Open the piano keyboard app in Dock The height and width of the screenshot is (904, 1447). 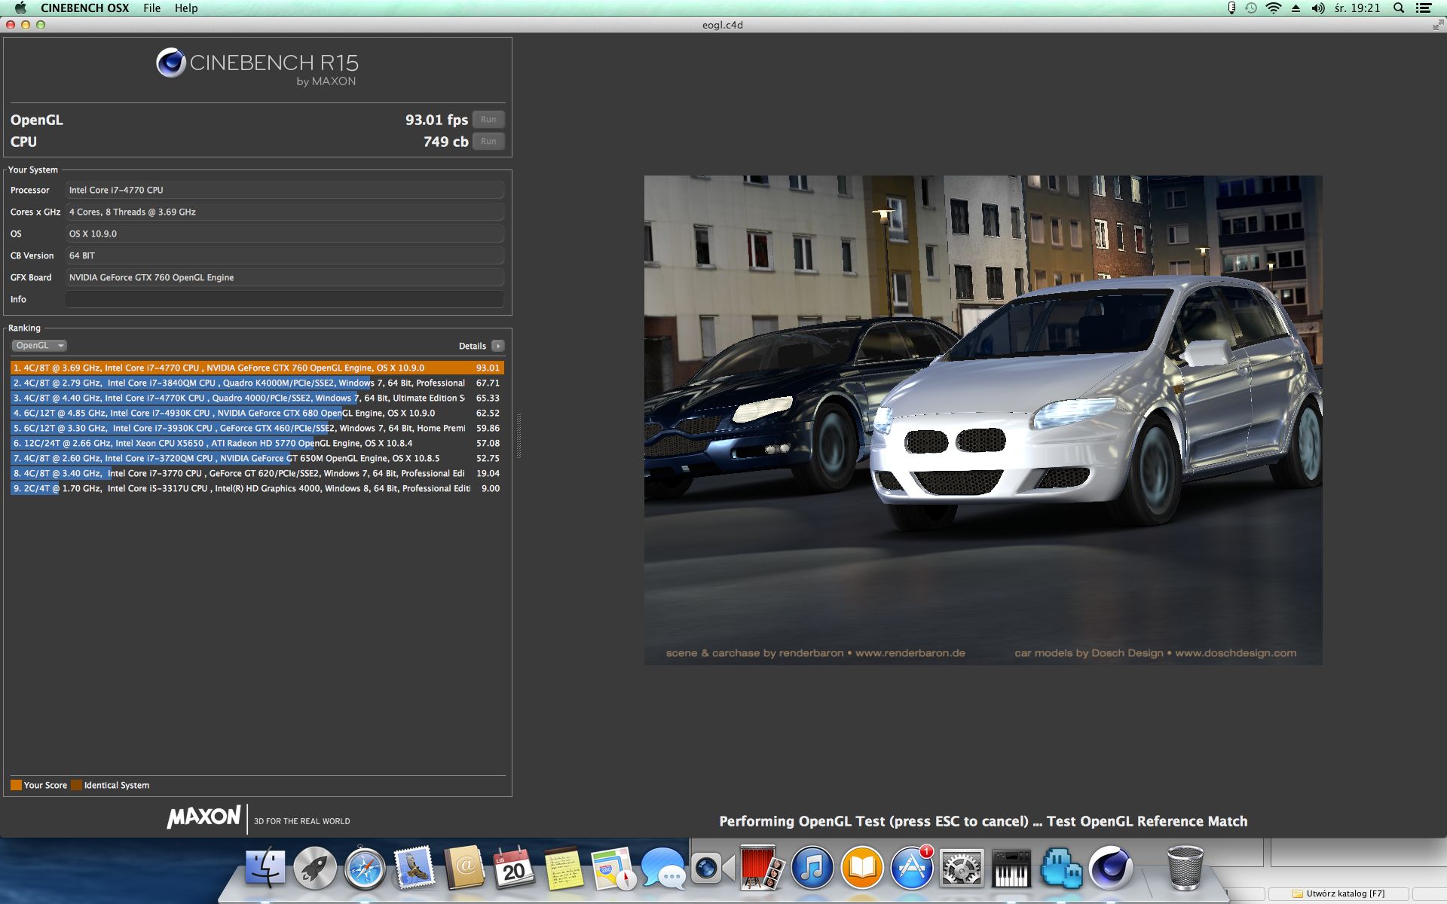click(x=1011, y=868)
